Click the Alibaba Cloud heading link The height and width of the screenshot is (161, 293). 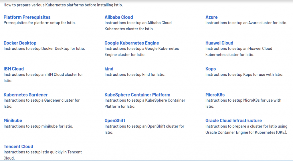coord(119,17)
